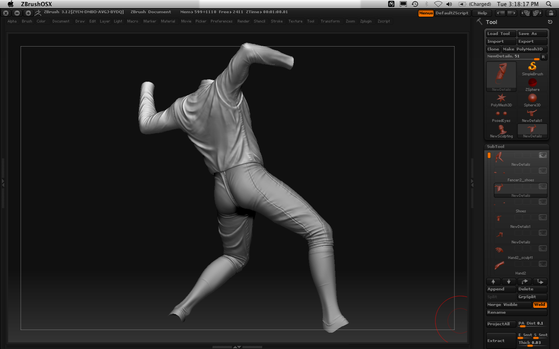The height and width of the screenshot is (349, 559).
Task: Click the orange SubTool list scrollbar handle
Action: [489, 155]
